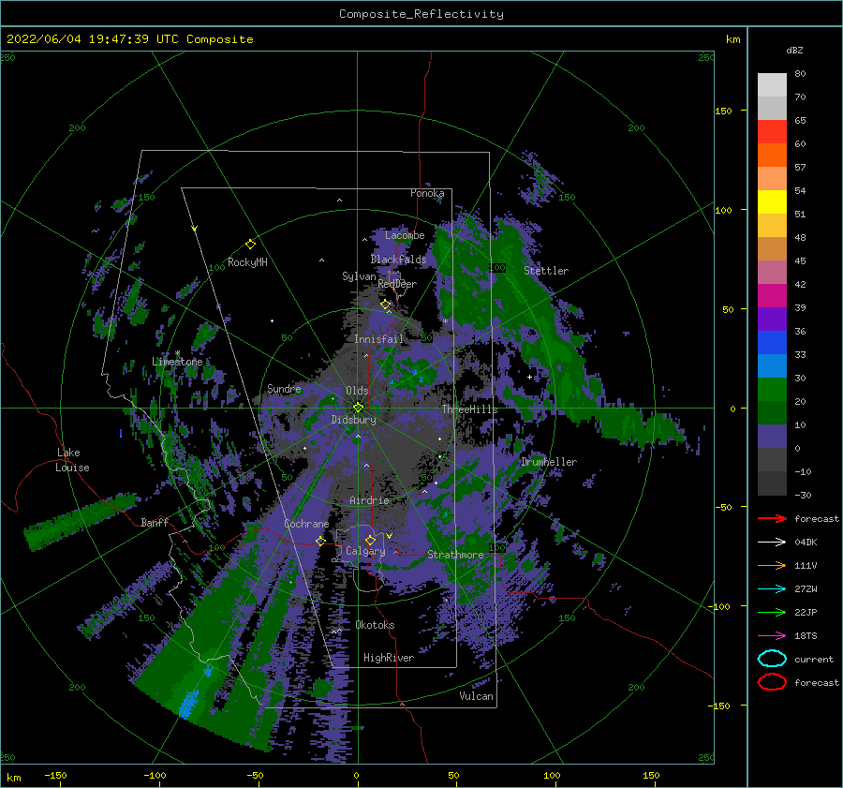Select the red 60-65 dBZ swatch

click(772, 132)
